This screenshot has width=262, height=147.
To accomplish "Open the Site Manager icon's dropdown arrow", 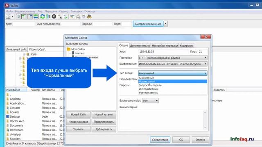I will 13,16.
